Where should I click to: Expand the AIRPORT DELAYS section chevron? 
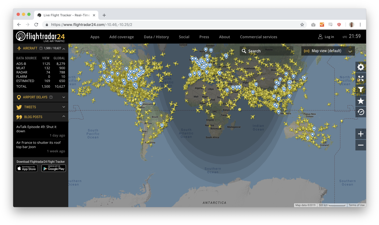tap(64, 97)
